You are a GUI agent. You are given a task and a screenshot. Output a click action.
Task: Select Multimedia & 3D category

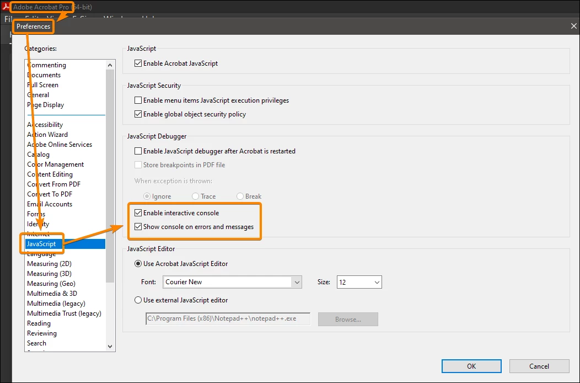coord(52,294)
